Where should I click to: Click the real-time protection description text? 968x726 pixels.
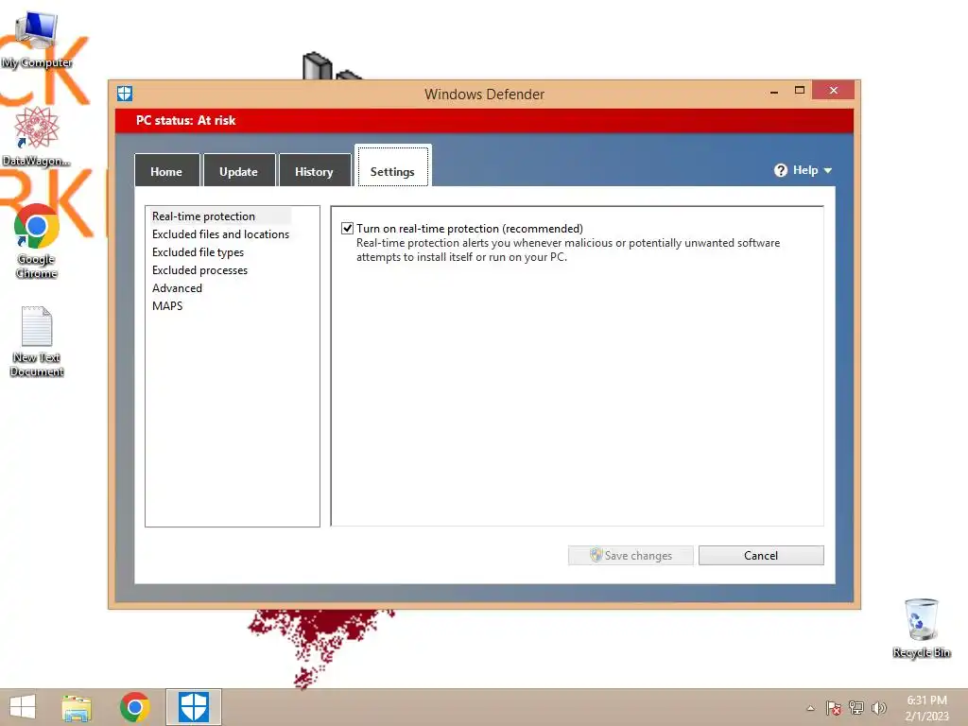[568, 250]
